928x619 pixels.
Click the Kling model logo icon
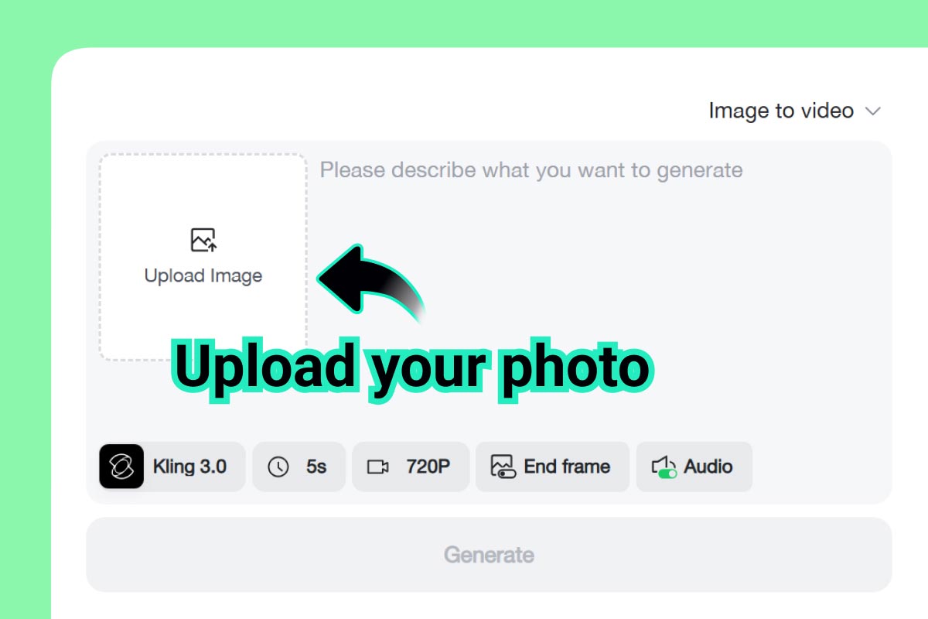pyautogui.click(x=121, y=467)
